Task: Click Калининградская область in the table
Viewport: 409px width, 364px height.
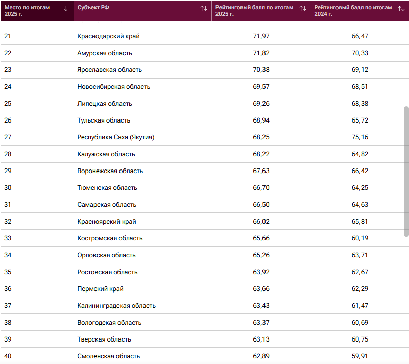Action: point(116,306)
